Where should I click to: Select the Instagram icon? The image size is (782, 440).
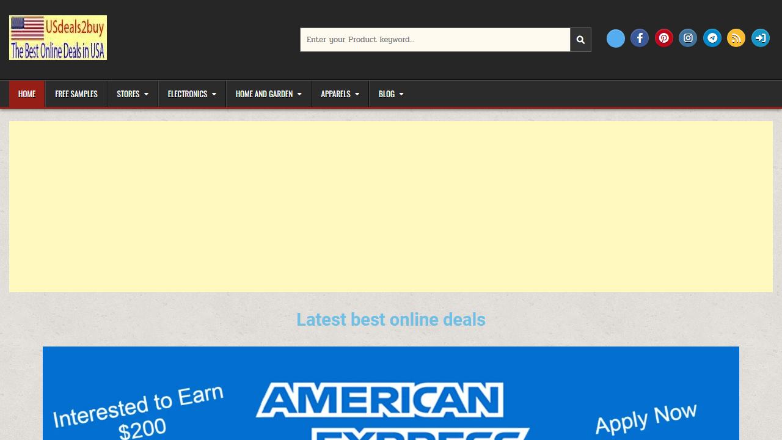click(x=688, y=38)
